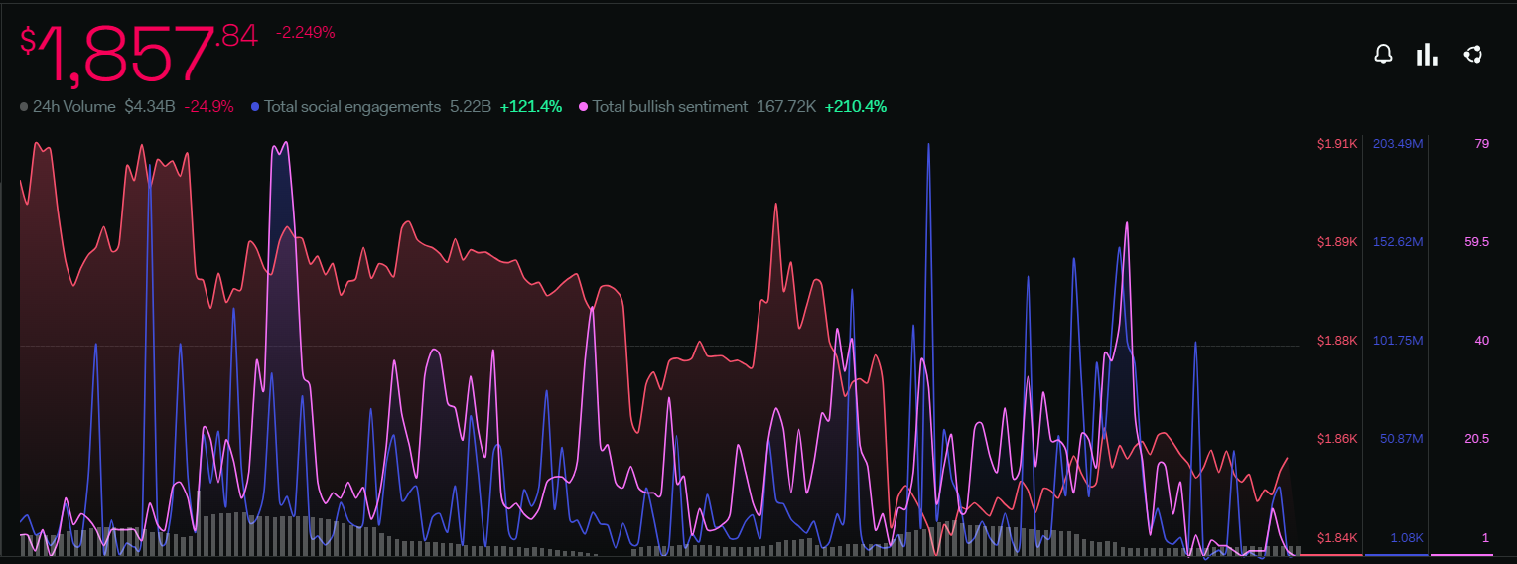Click the circular share nodes icon
The height and width of the screenshot is (564, 1517).
point(1473,55)
